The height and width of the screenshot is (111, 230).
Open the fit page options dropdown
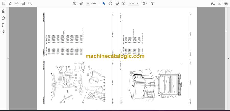pyautogui.click(x=145, y=3)
